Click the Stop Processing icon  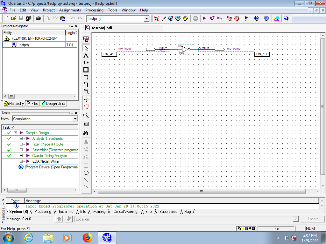[195, 18]
